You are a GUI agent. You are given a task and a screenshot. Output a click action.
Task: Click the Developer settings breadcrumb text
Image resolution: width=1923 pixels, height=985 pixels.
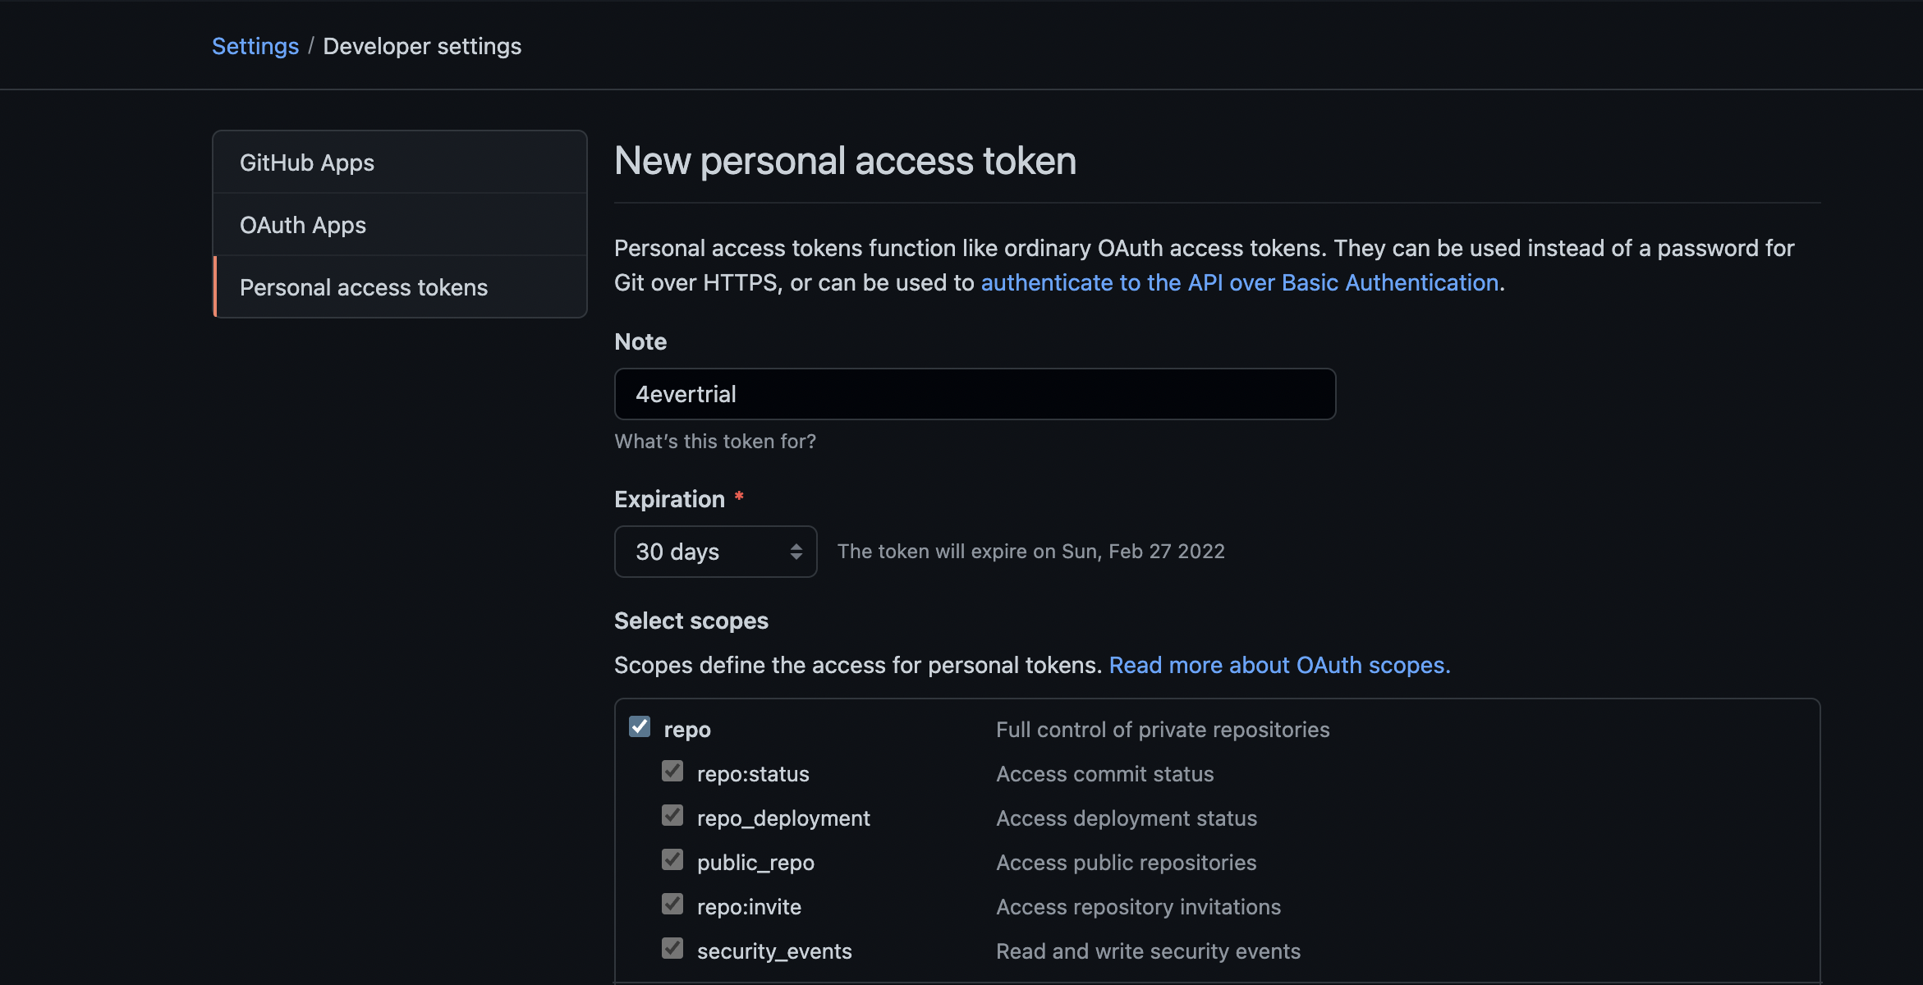[422, 46]
